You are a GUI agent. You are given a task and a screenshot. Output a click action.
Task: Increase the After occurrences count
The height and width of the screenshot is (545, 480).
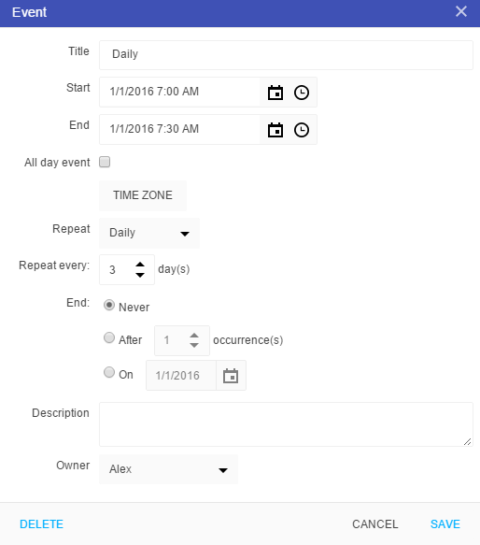[x=194, y=336]
